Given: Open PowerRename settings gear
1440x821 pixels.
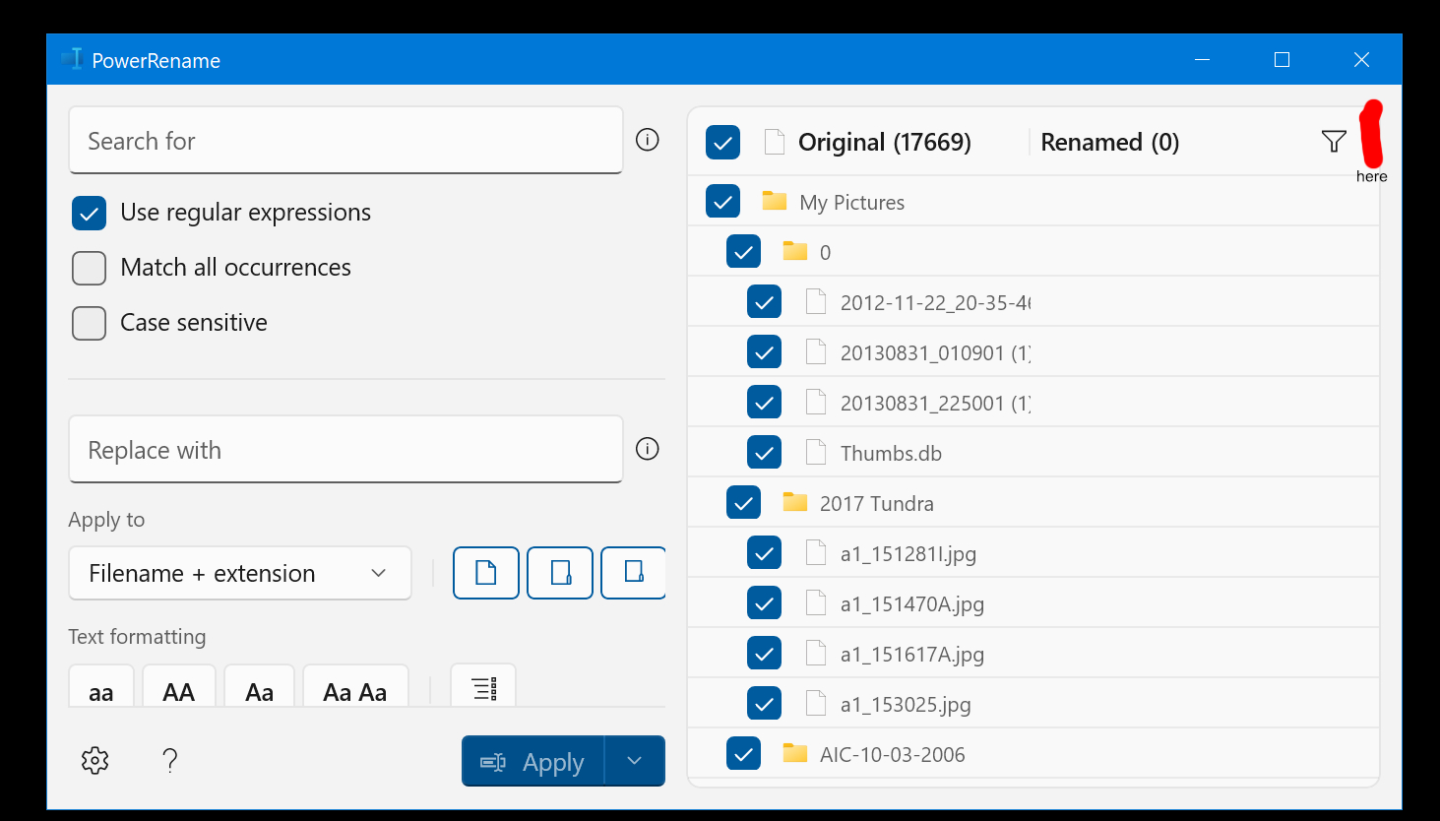Looking at the screenshot, I should [x=94, y=760].
